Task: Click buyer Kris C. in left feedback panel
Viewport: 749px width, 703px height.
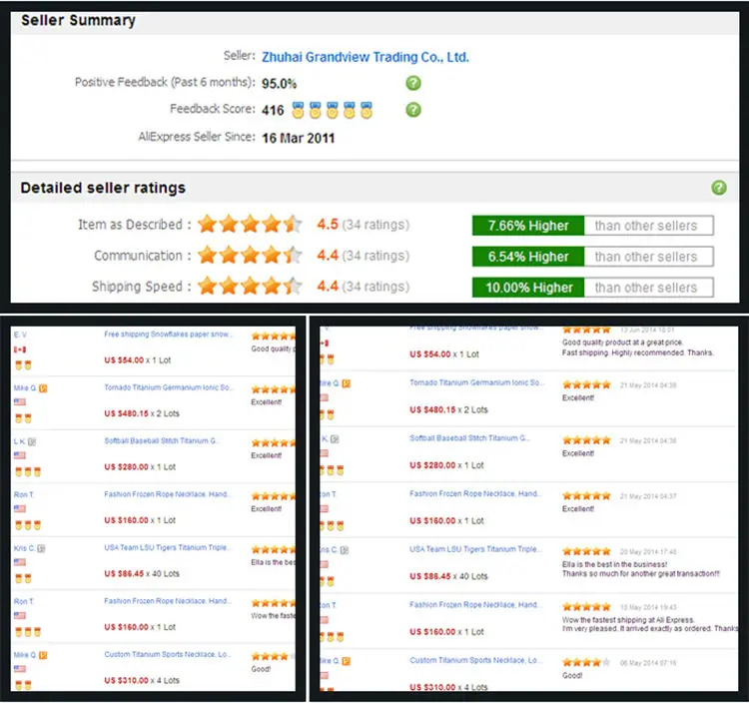Action: point(24,548)
